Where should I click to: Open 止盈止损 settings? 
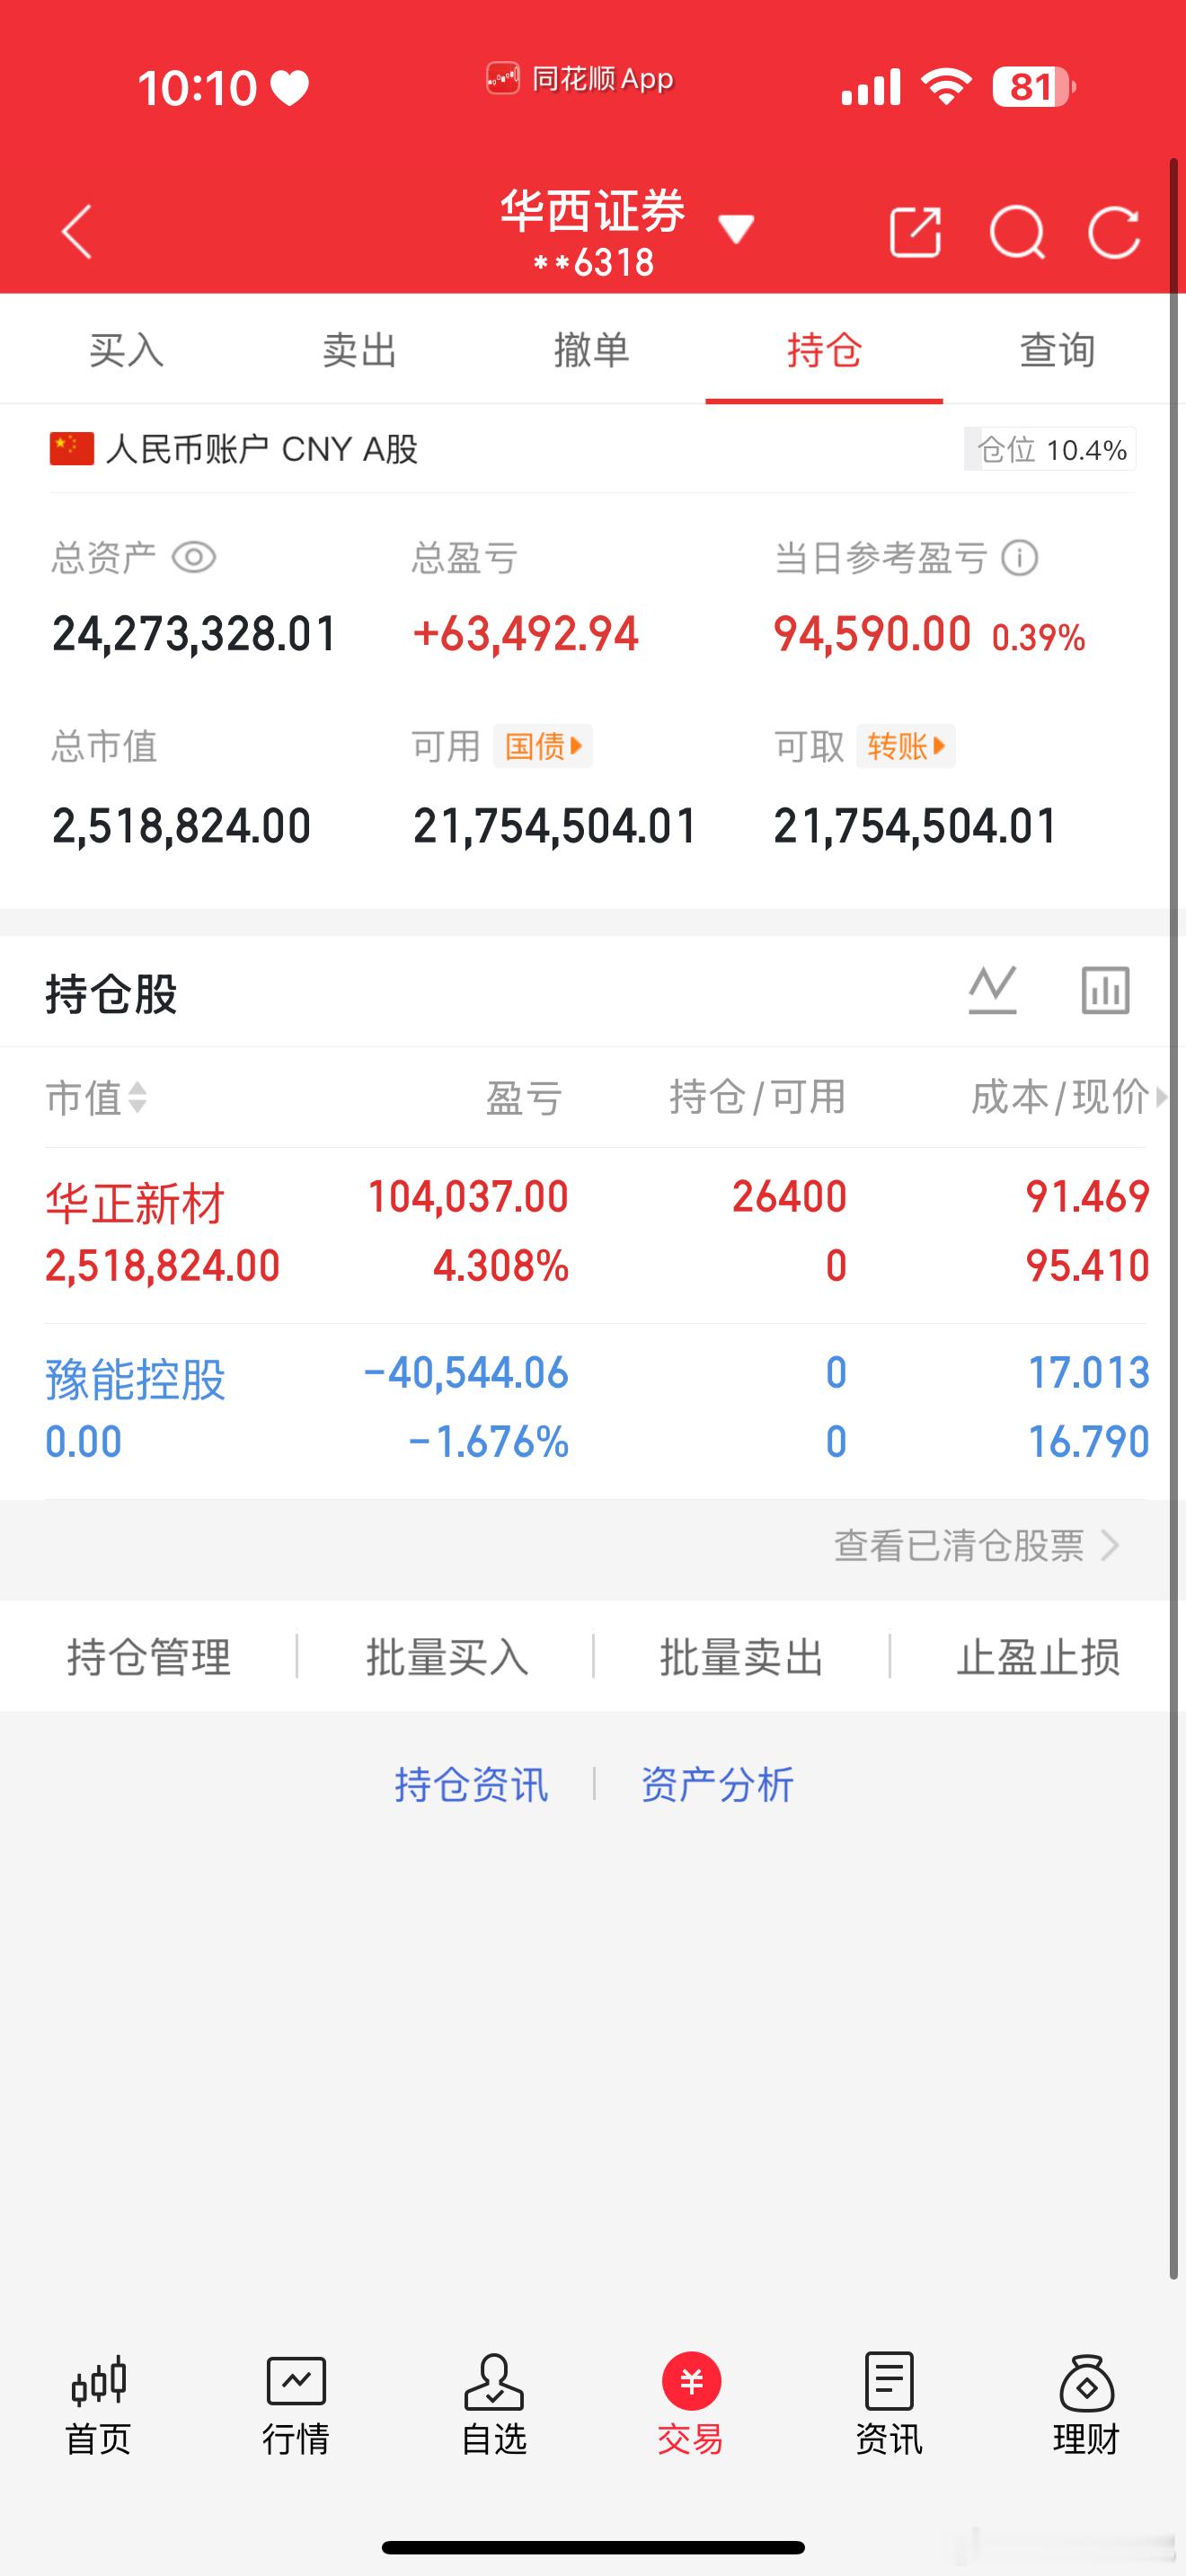[1037, 1657]
